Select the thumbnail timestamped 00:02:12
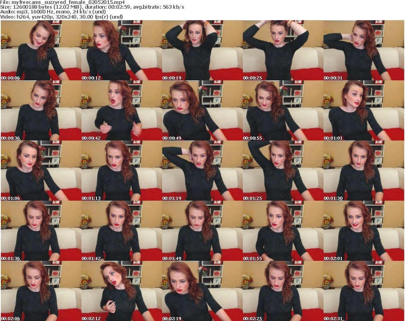This screenshot has width=405, height=321. coord(122,291)
